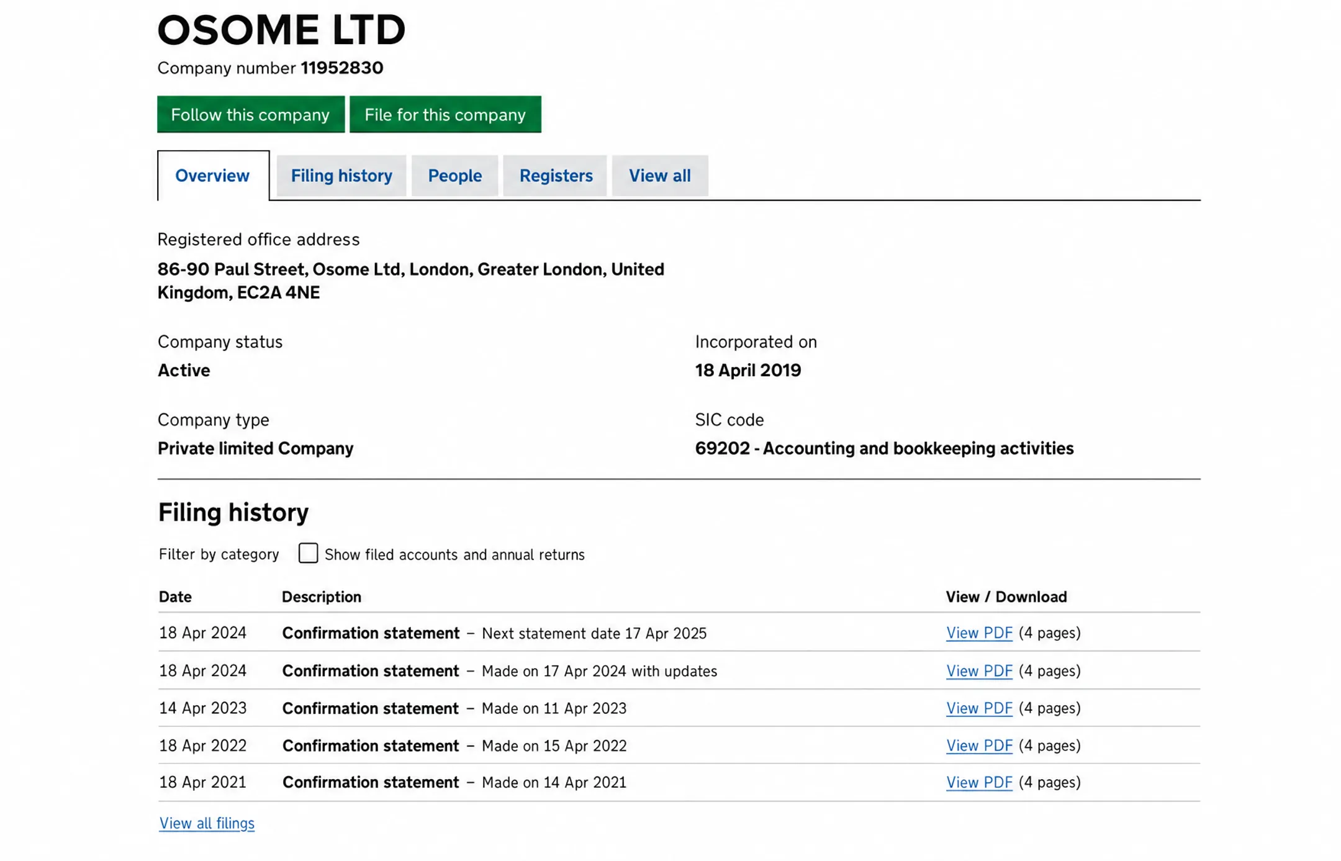This screenshot has width=1341, height=861.
Task: View PDF for statement made on 11 Apr 2023
Action: click(x=979, y=708)
